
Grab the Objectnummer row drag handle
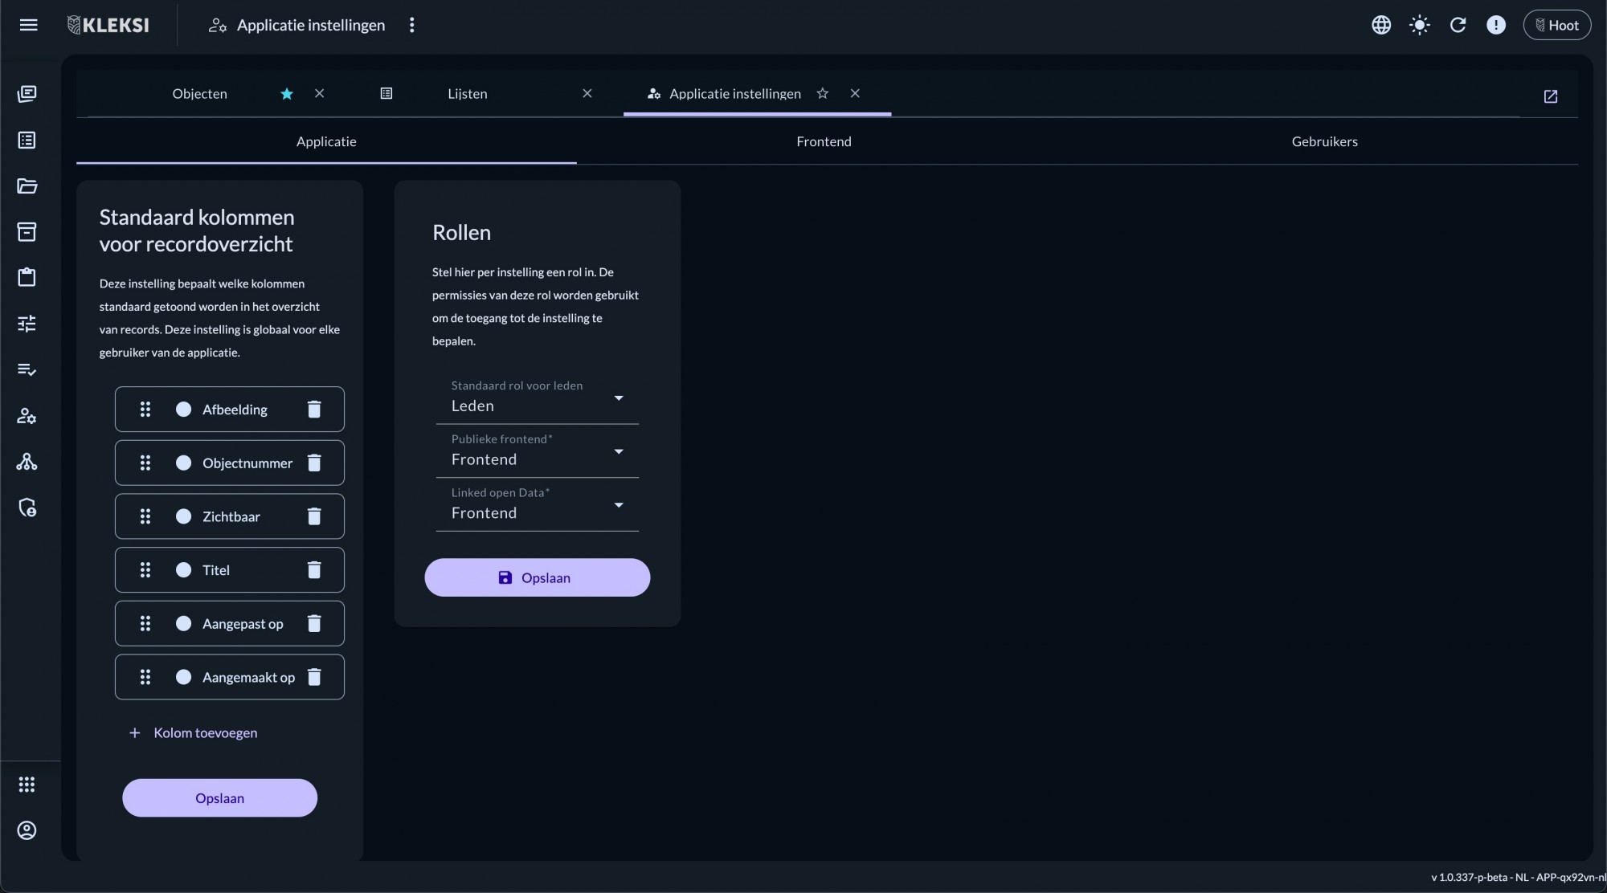145,463
